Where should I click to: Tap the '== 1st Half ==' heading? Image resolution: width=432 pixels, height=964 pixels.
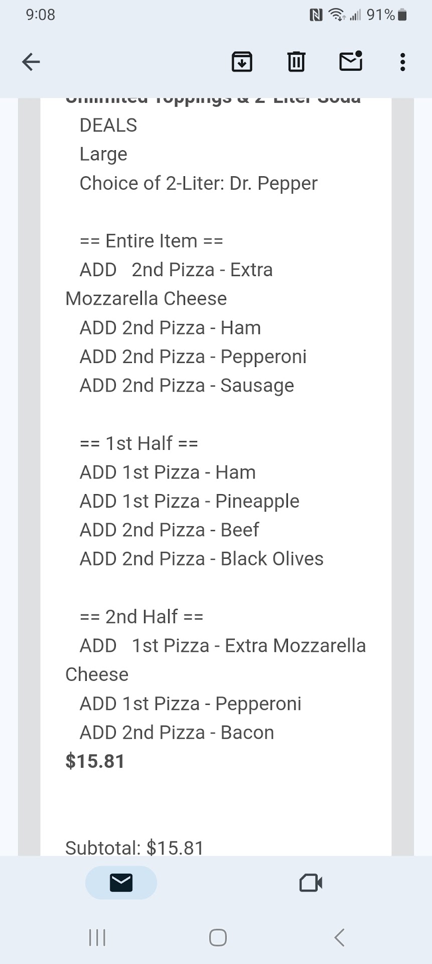coord(139,443)
